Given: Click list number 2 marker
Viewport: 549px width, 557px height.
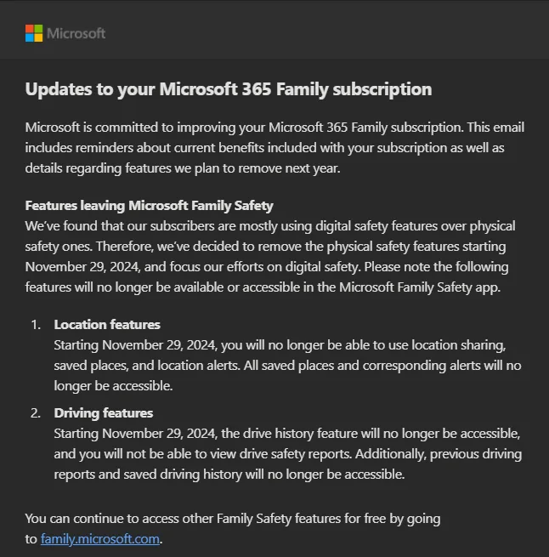Looking at the screenshot, I should (x=36, y=412).
